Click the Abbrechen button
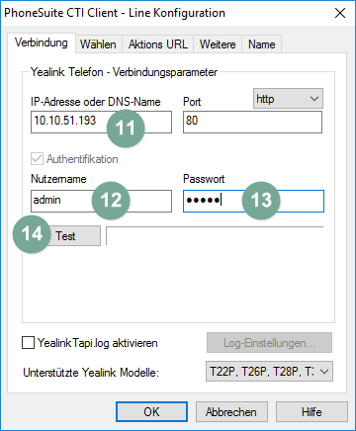The width and height of the screenshot is (356, 431). 231,412
